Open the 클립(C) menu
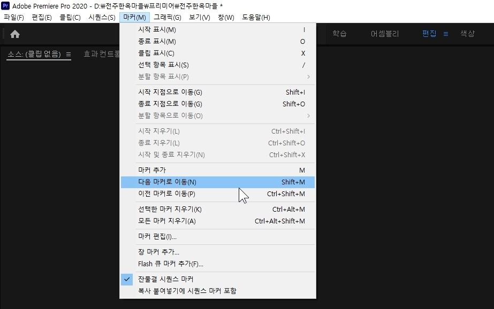 (70, 17)
